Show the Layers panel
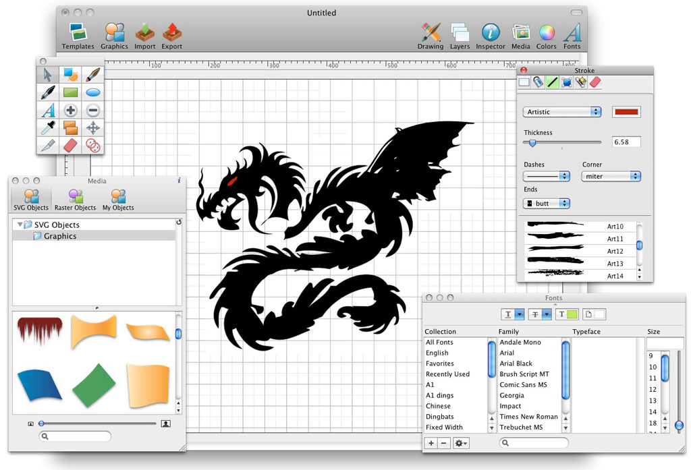The width and height of the screenshot is (691, 470). [460, 36]
